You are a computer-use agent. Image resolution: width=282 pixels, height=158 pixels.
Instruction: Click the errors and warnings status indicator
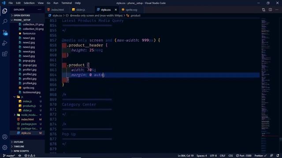pyautogui.click(x=30, y=156)
